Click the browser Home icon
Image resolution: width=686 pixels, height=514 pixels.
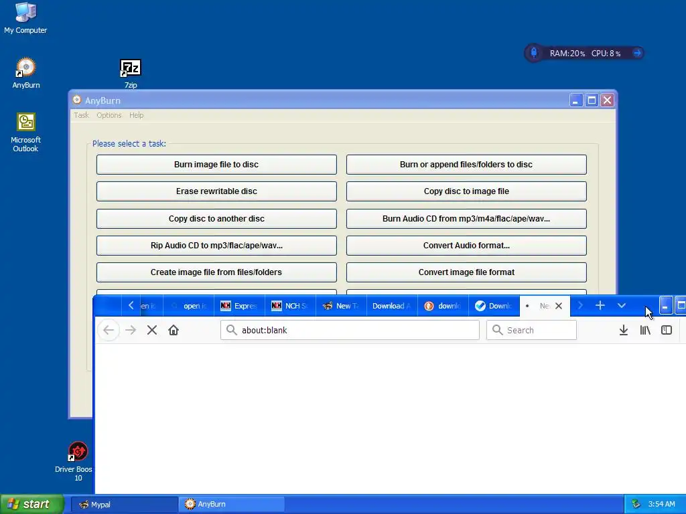tap(174, 330)
